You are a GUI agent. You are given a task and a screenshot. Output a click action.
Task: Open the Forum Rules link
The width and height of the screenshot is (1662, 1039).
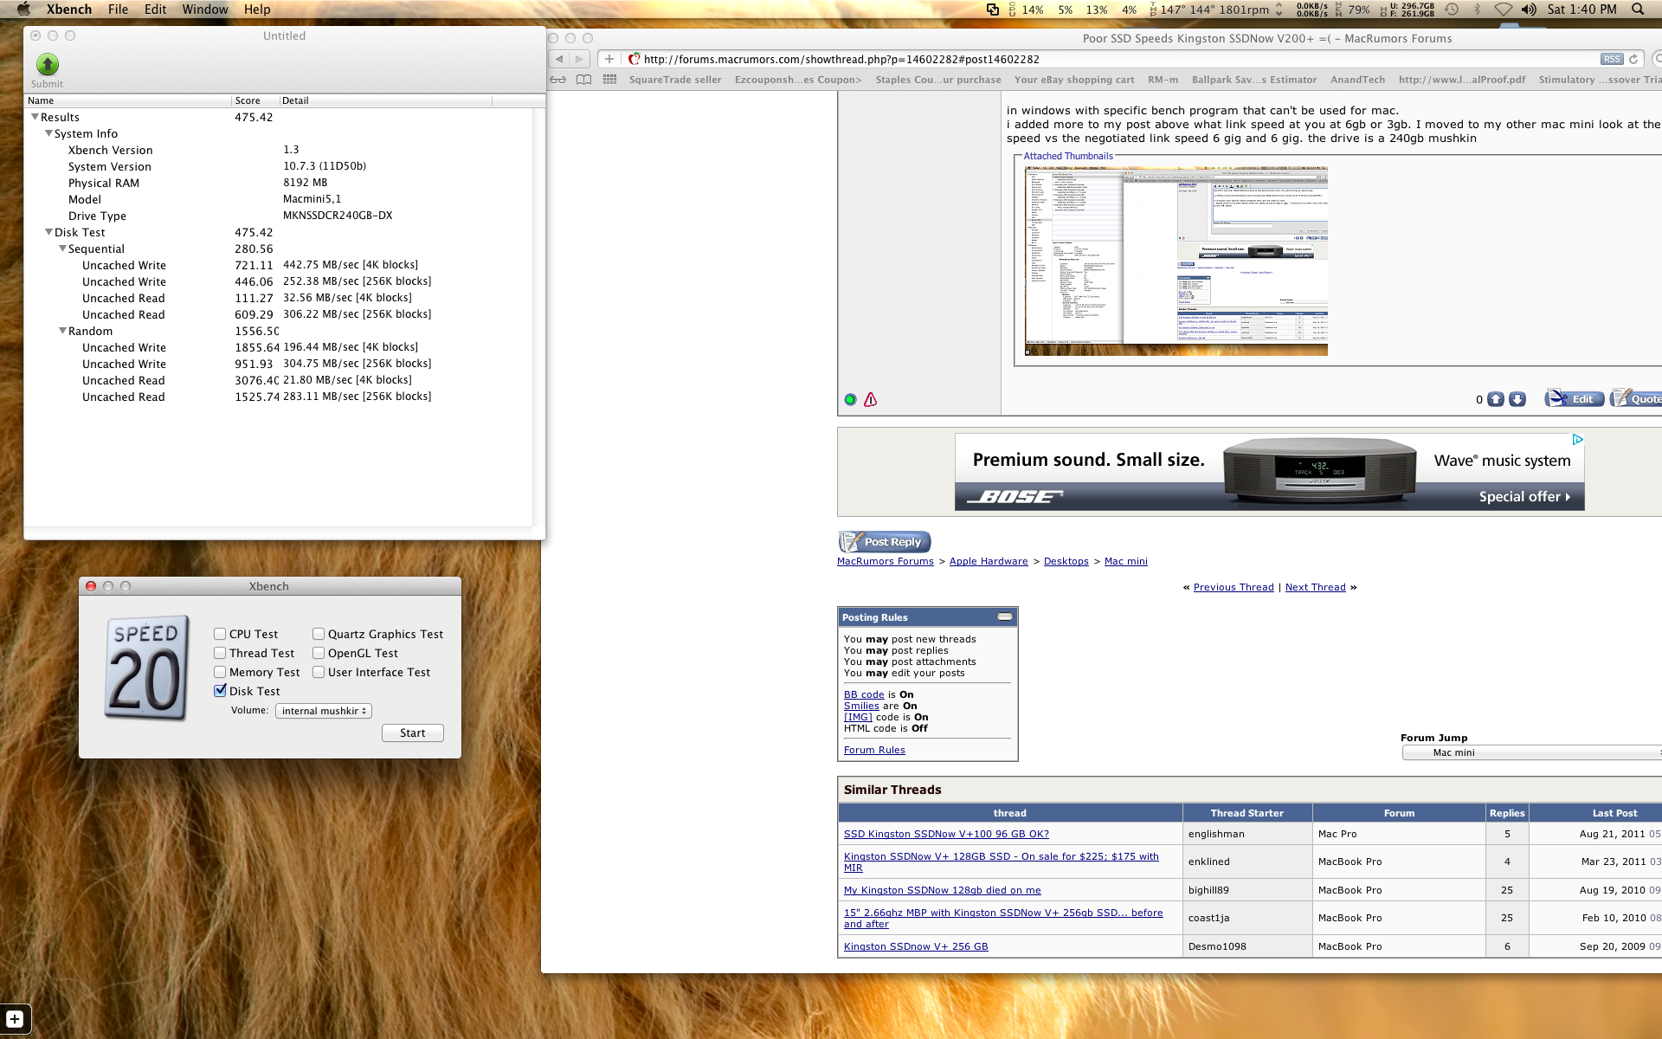pyautogui.click(x=874, y=750)
